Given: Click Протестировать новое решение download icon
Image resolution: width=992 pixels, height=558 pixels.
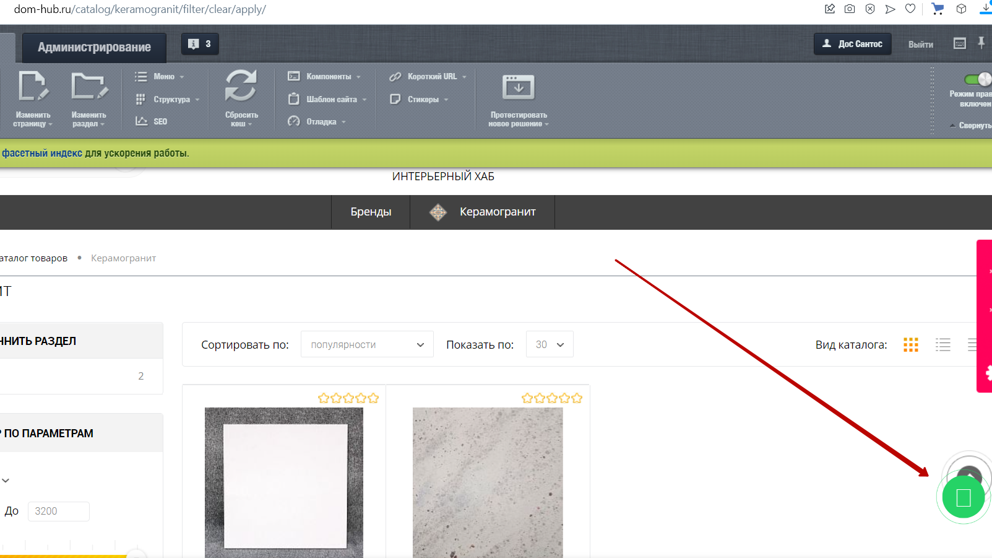Looking at the screenshot, I should pyautogui.click(x=518, y=87).
